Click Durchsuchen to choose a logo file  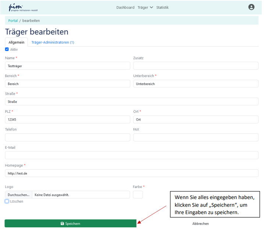18,195
